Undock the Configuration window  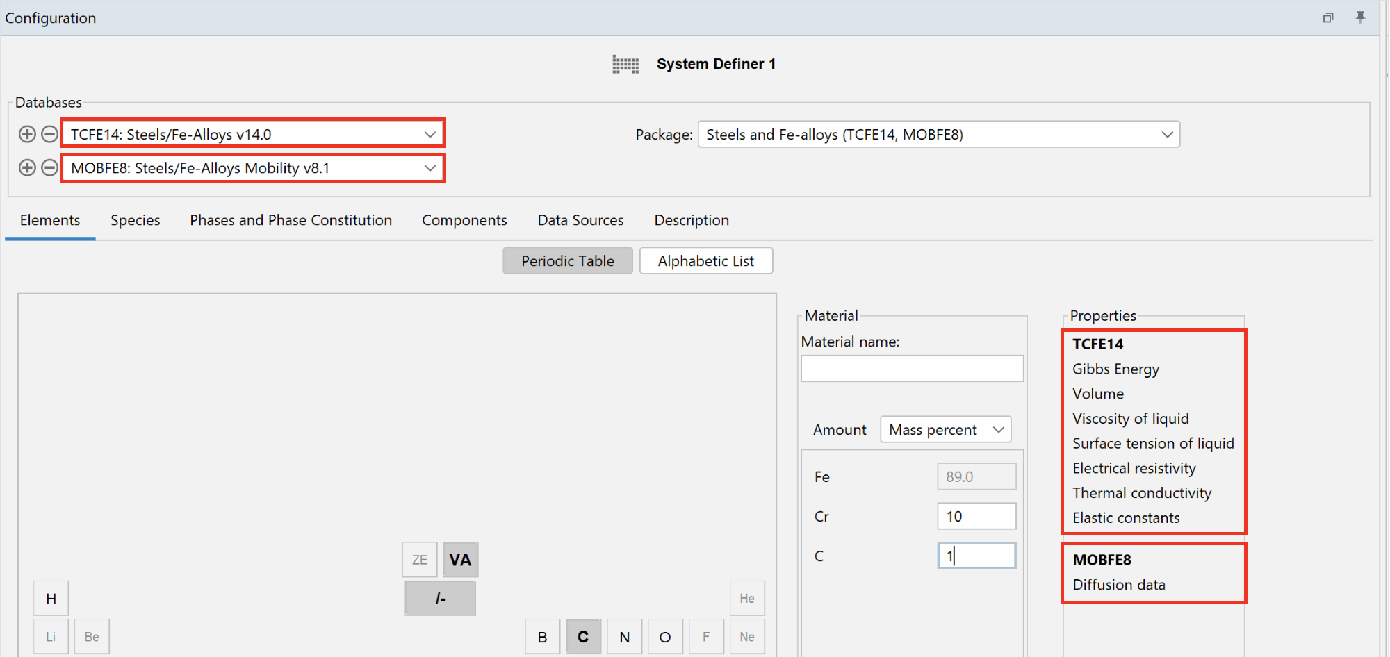tap(1328, 17)
